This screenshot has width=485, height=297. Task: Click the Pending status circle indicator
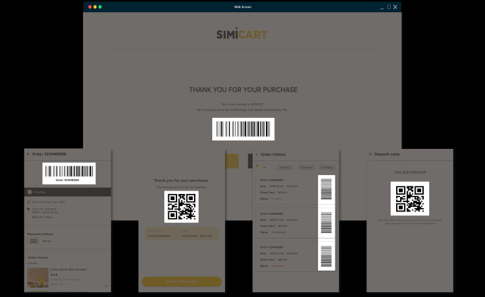[30, 192]
